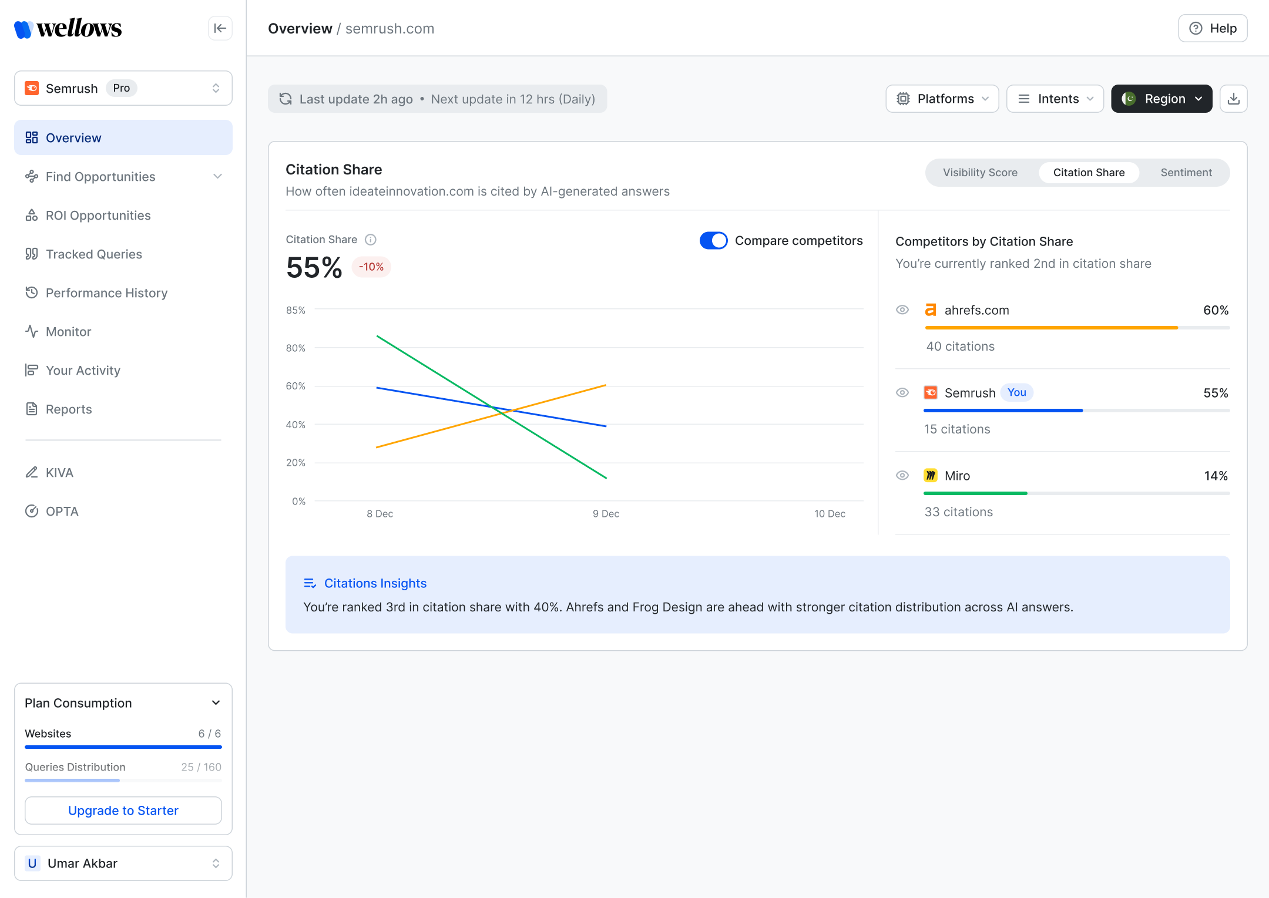Click the KIVA pencil icon
The image size is (1269, 898).
coord(32,472)
